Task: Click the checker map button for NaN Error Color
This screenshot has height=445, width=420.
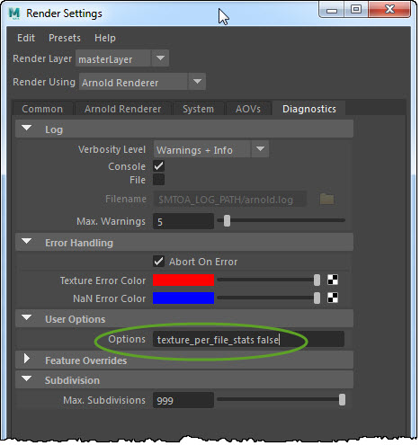Action: [333, 298]
